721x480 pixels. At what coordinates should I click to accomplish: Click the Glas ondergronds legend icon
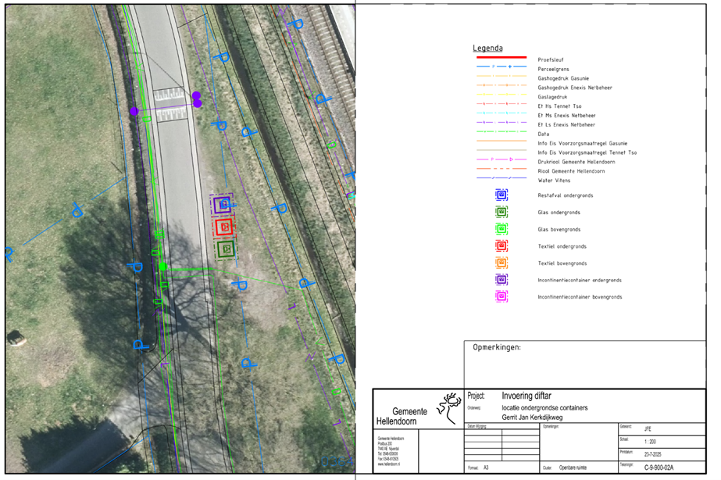pos(501,212)
